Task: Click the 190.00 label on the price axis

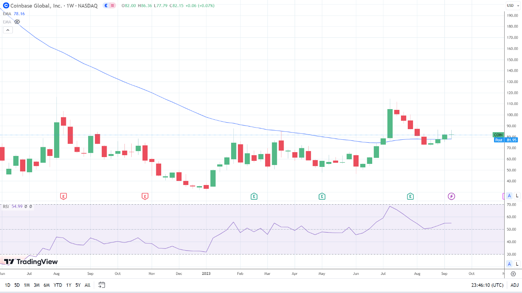Action: pos(512,15)
